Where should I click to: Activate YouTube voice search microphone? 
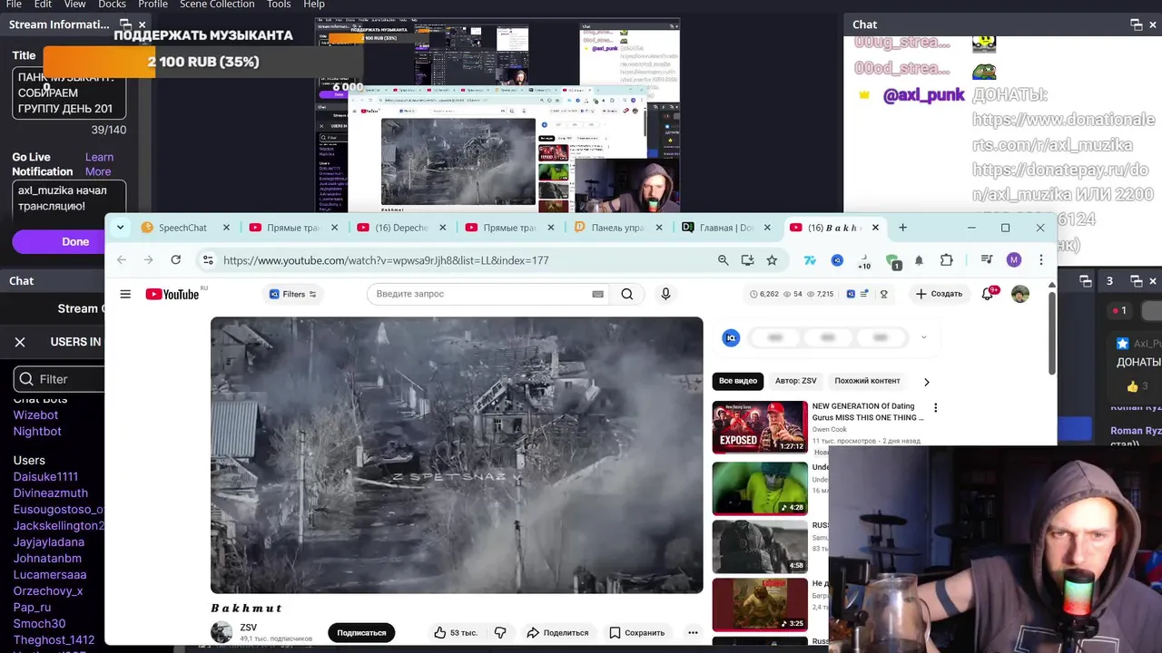pyautogui.click(x=665, y=294)
